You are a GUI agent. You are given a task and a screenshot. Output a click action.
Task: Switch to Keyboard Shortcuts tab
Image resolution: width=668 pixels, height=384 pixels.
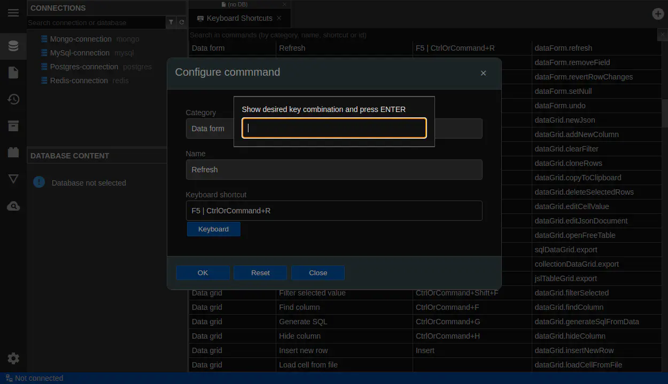(239, 18)
